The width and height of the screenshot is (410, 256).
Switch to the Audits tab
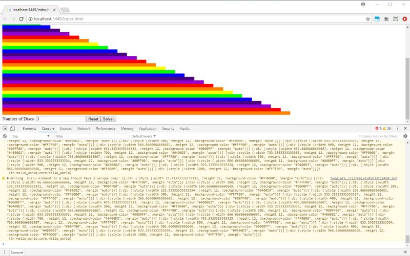tap(185, 129)
